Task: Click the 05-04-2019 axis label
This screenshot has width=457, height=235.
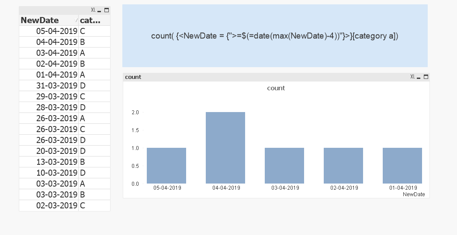Action: pyautogui.click(x=167, y=188)
